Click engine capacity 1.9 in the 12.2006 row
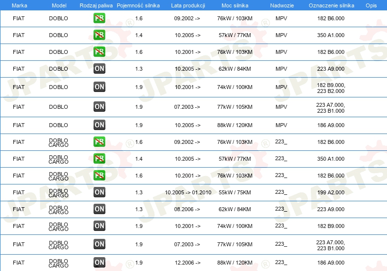387x271 pixels. tap(139, 263)
